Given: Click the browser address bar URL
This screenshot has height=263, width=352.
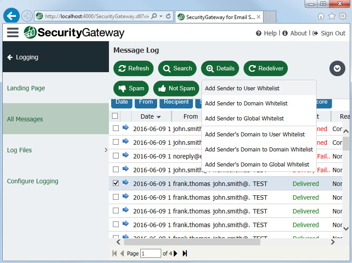Looking at the screenshot, I should [97, 16].
